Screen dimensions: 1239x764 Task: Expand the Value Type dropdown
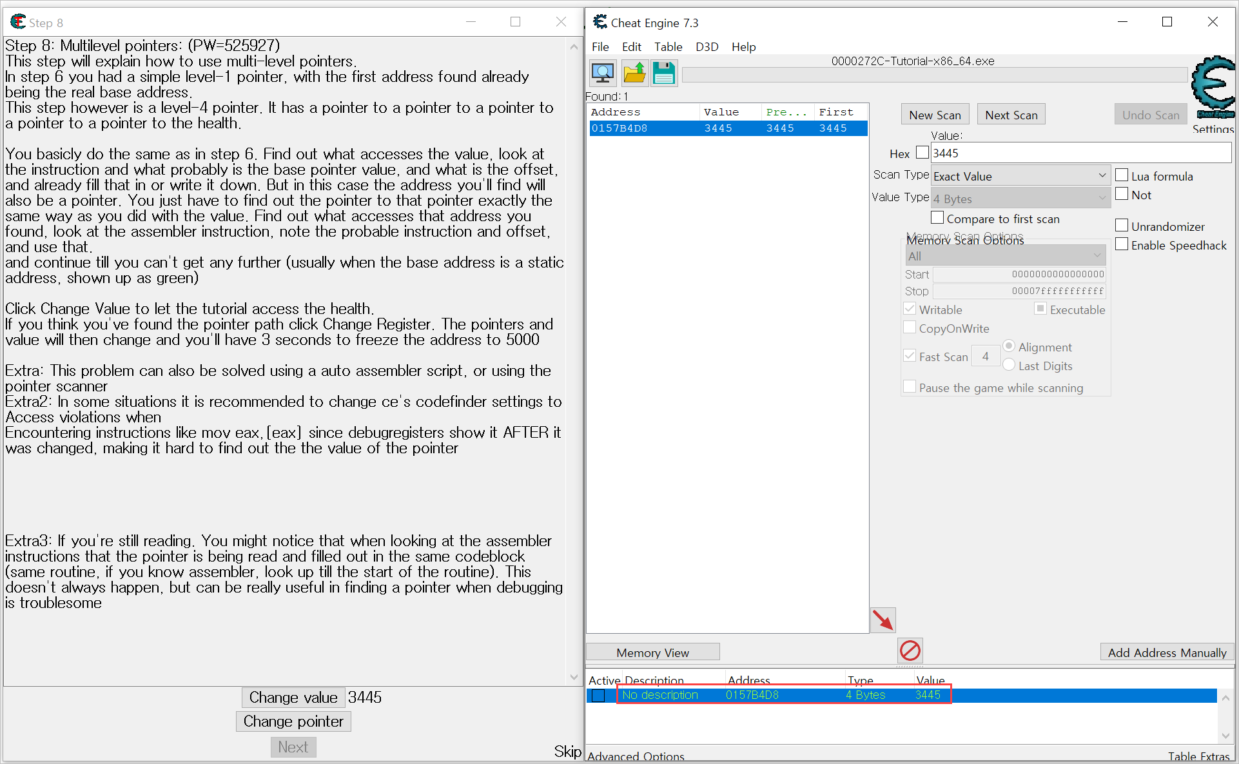click(x=1020, y=199)
